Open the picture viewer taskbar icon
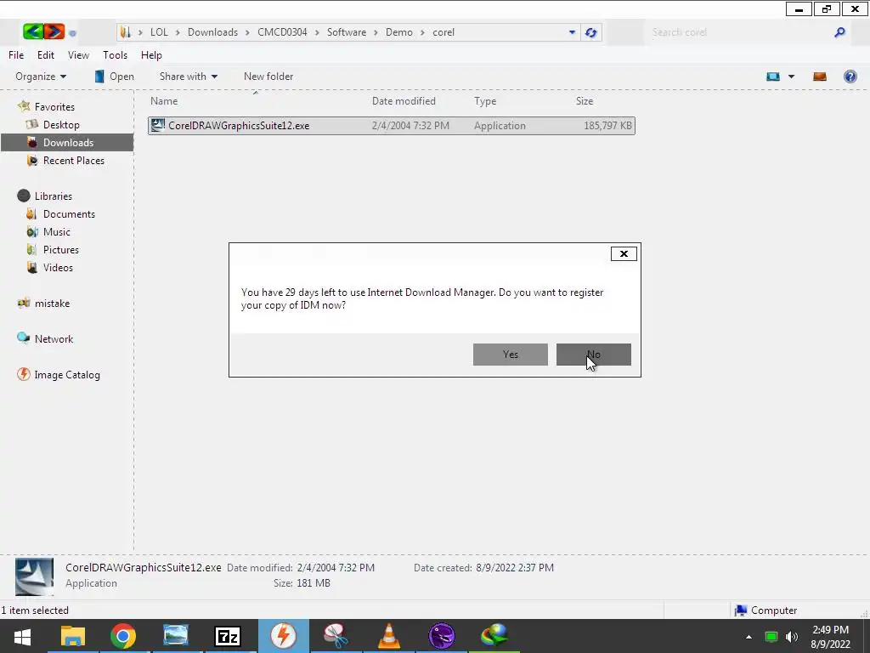This screenshot has width=870, height=653. (175, 636)
